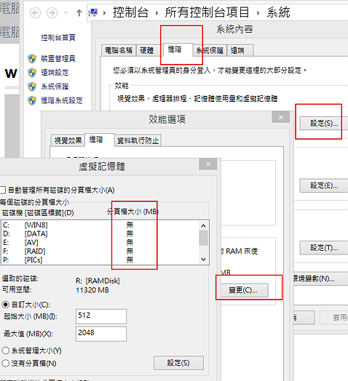
Task: Go up one level with Up arrow
Action: click(79, 12)
